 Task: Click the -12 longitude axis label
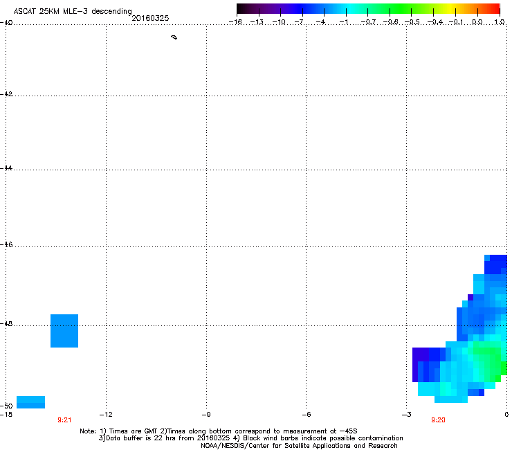coord(106,415)
